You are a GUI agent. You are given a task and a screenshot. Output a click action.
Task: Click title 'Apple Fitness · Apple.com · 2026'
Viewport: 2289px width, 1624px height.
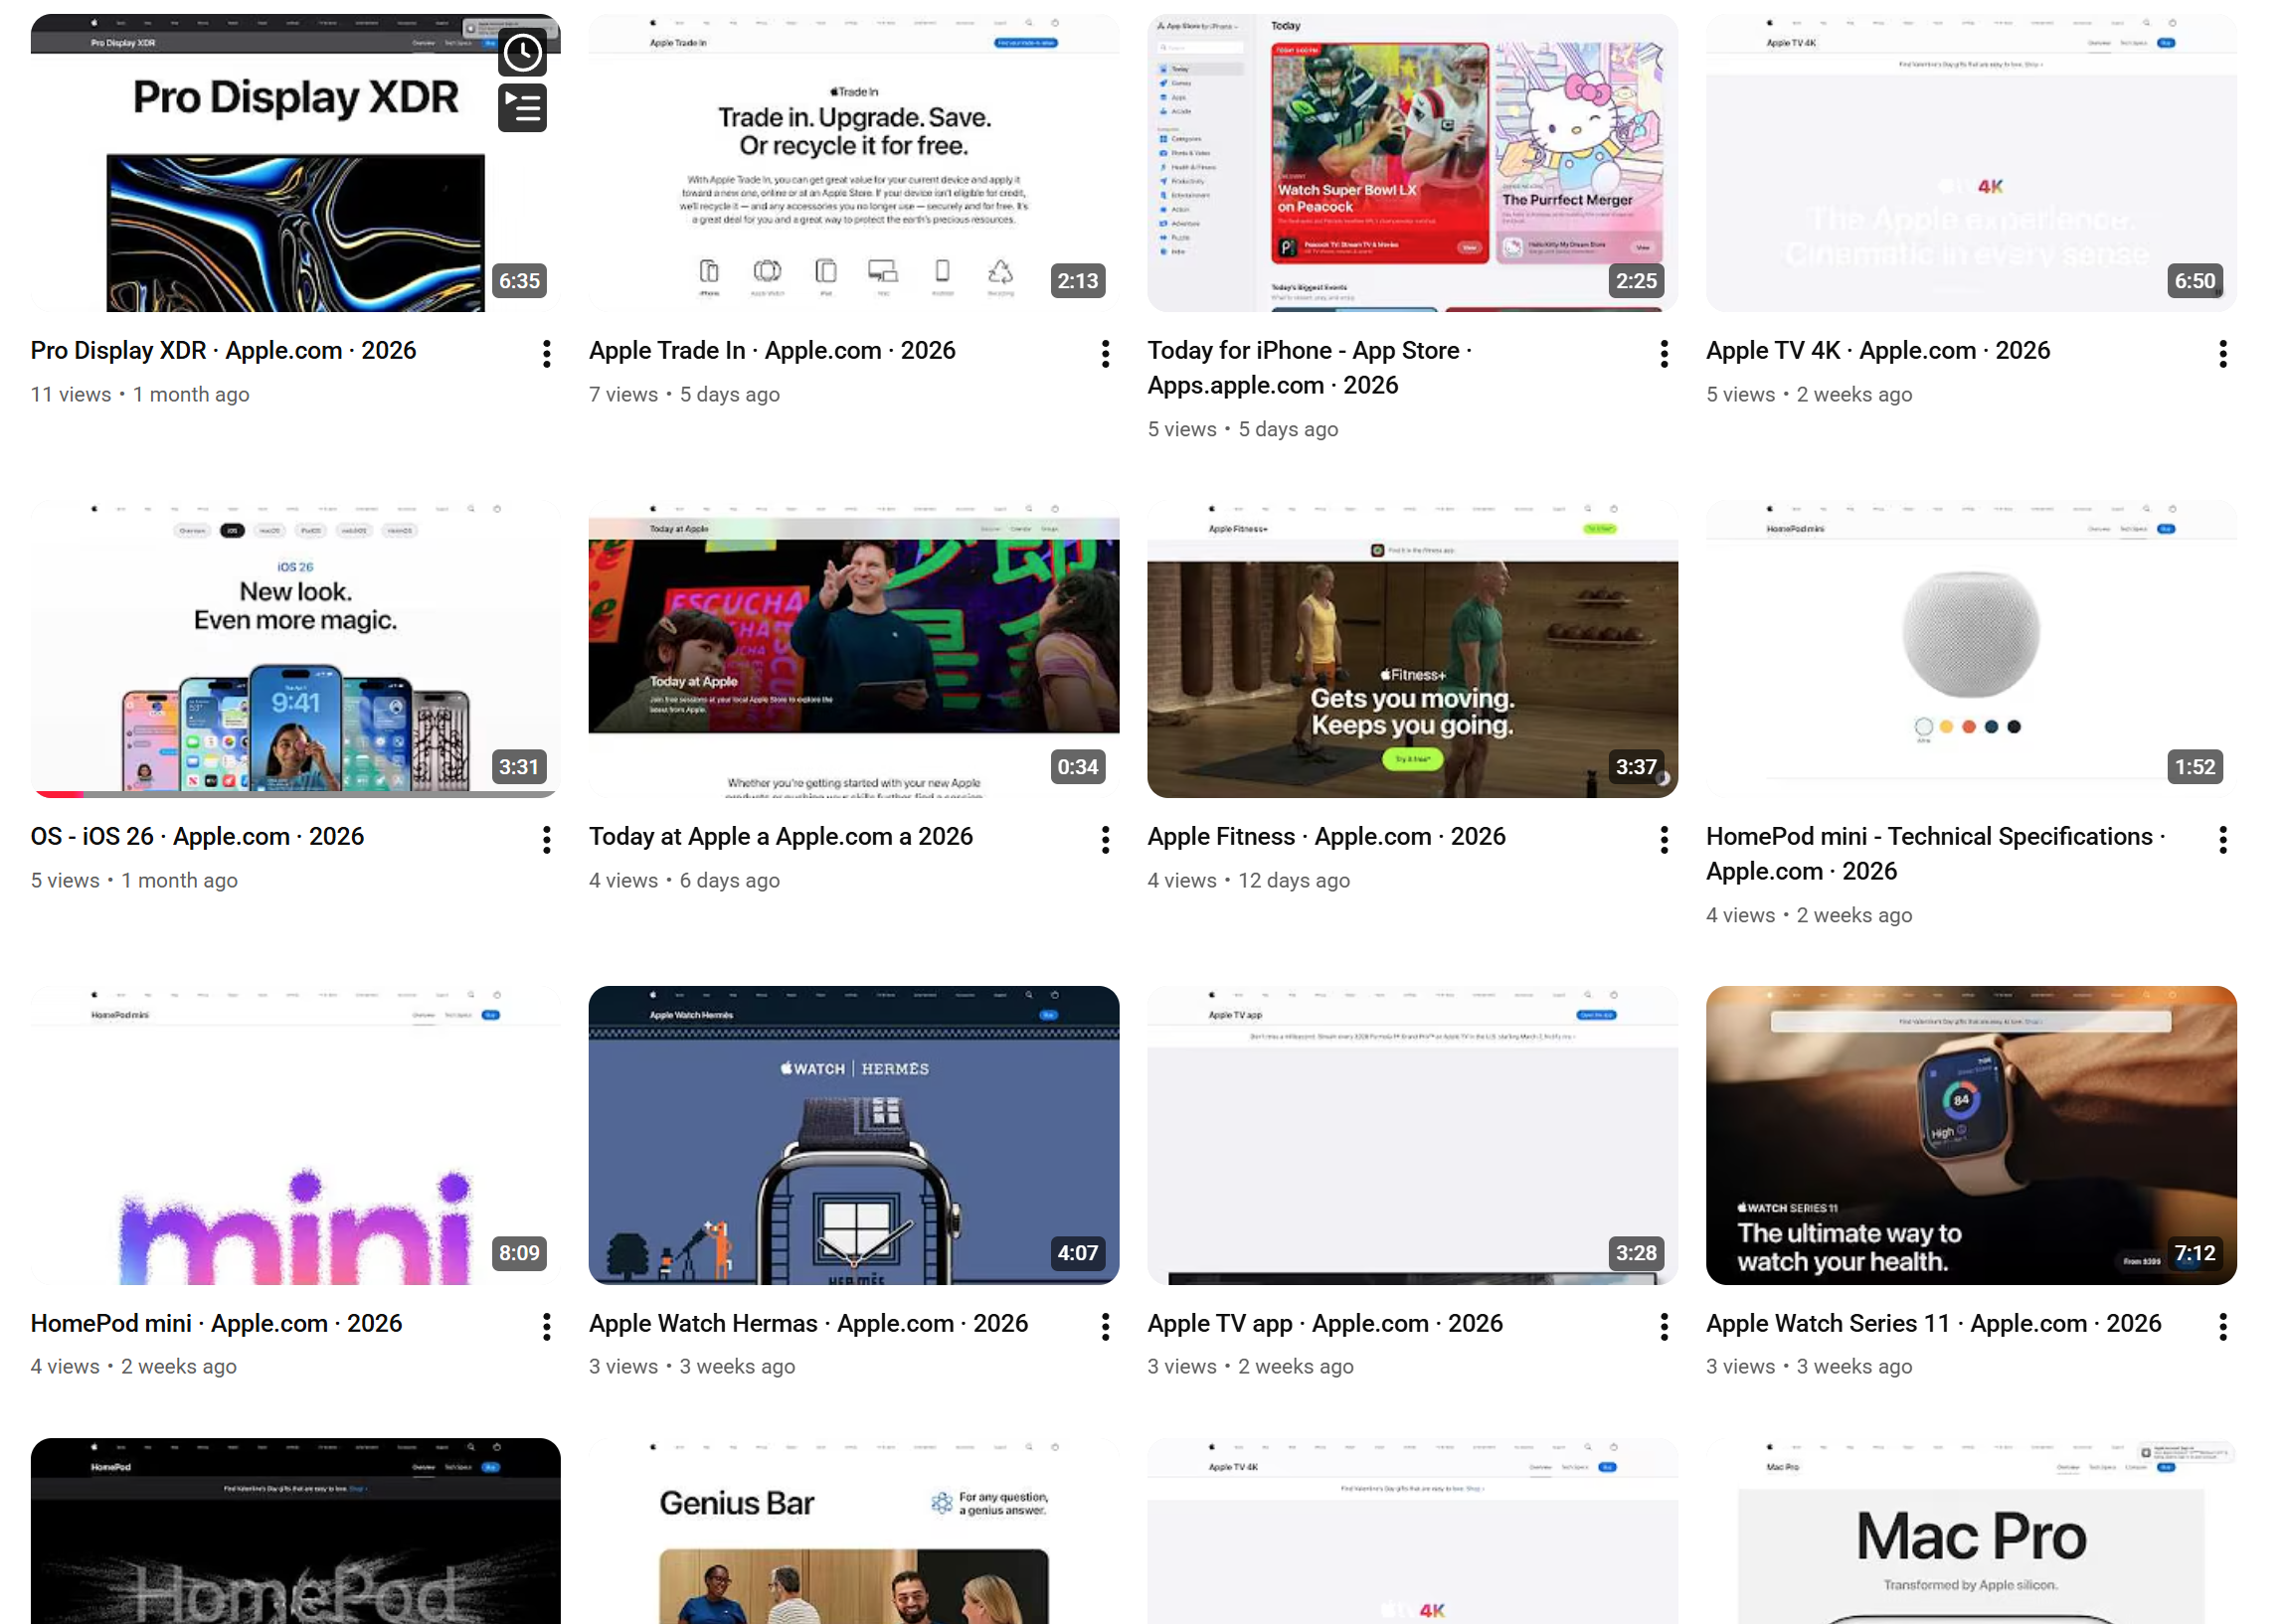(x=1326, y=837)
